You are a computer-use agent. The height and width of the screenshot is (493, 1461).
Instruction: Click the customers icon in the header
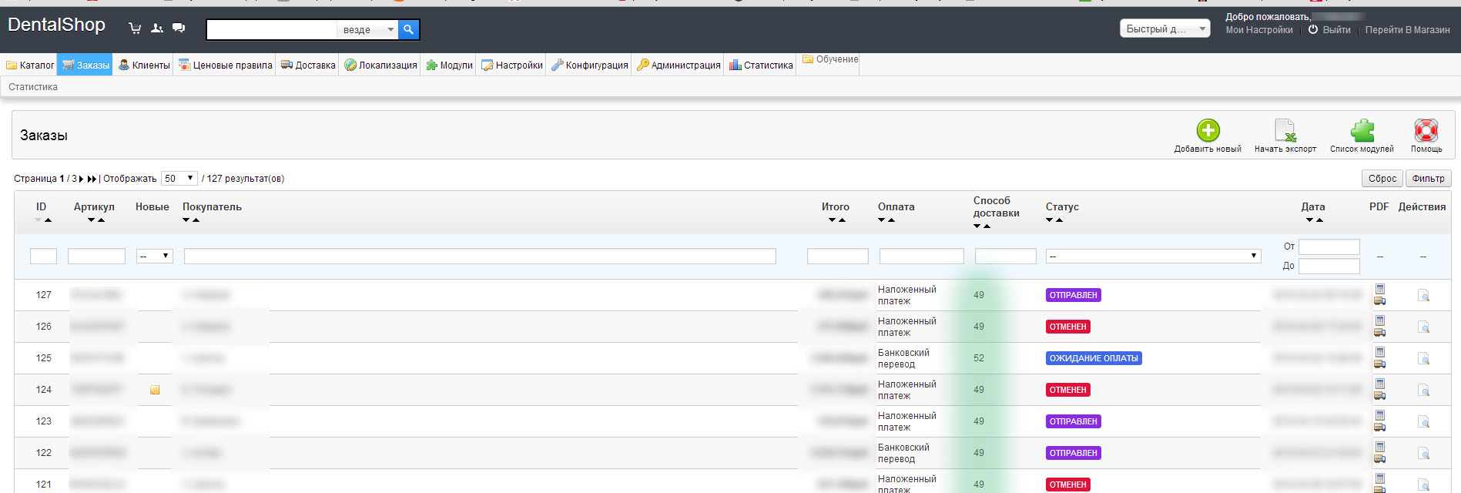[157, 29]
